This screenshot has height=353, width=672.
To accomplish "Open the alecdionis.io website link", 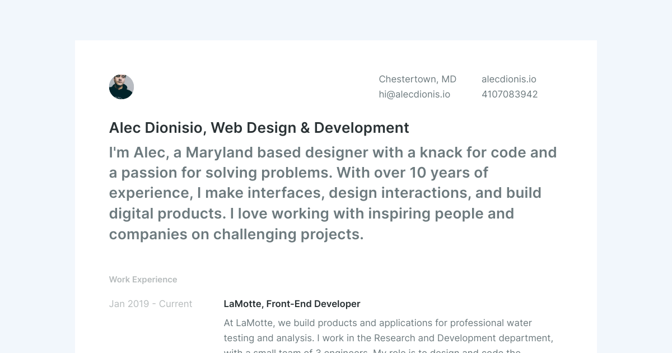I will [508, 79].
